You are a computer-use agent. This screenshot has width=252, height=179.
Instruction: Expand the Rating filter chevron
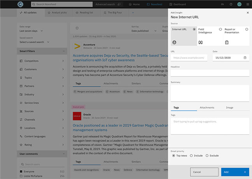point(63,145)
